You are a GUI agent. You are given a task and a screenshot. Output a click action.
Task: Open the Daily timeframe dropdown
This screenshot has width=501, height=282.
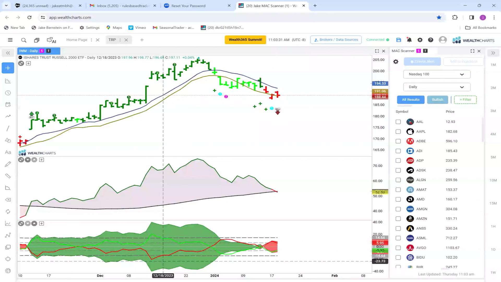click(437, 87)
